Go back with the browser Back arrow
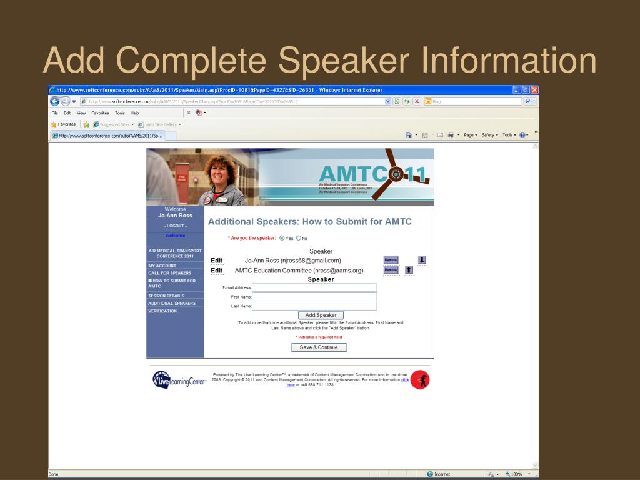The height and width of the screenshot is (480, 640). pyautogui.click(x=55, y=101)
